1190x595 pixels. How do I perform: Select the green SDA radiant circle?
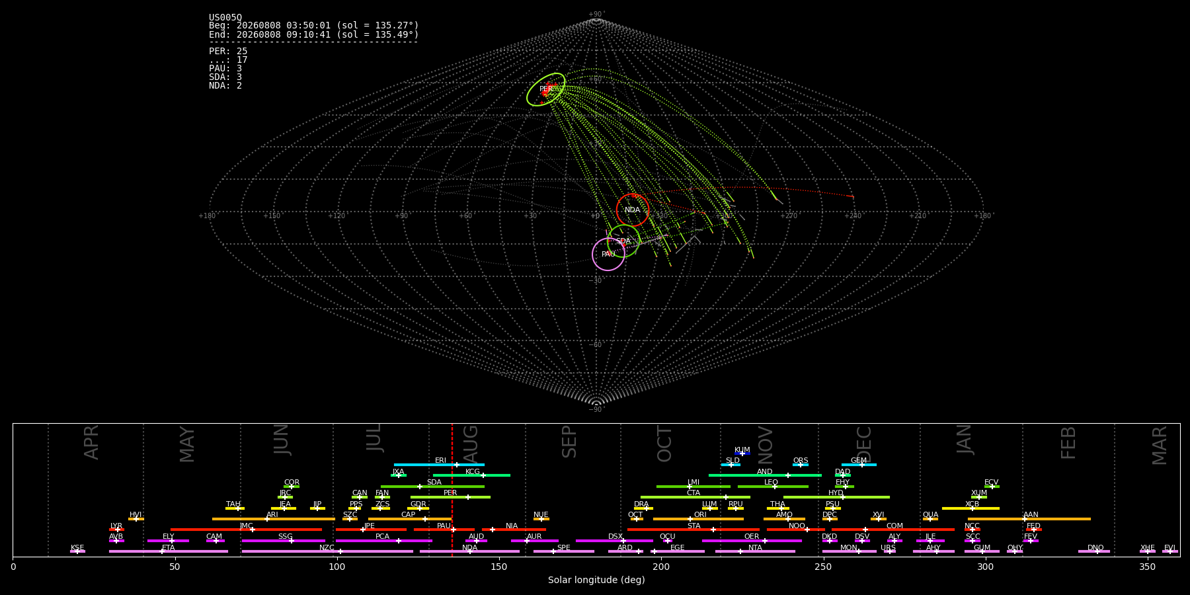tap(623, 241)
